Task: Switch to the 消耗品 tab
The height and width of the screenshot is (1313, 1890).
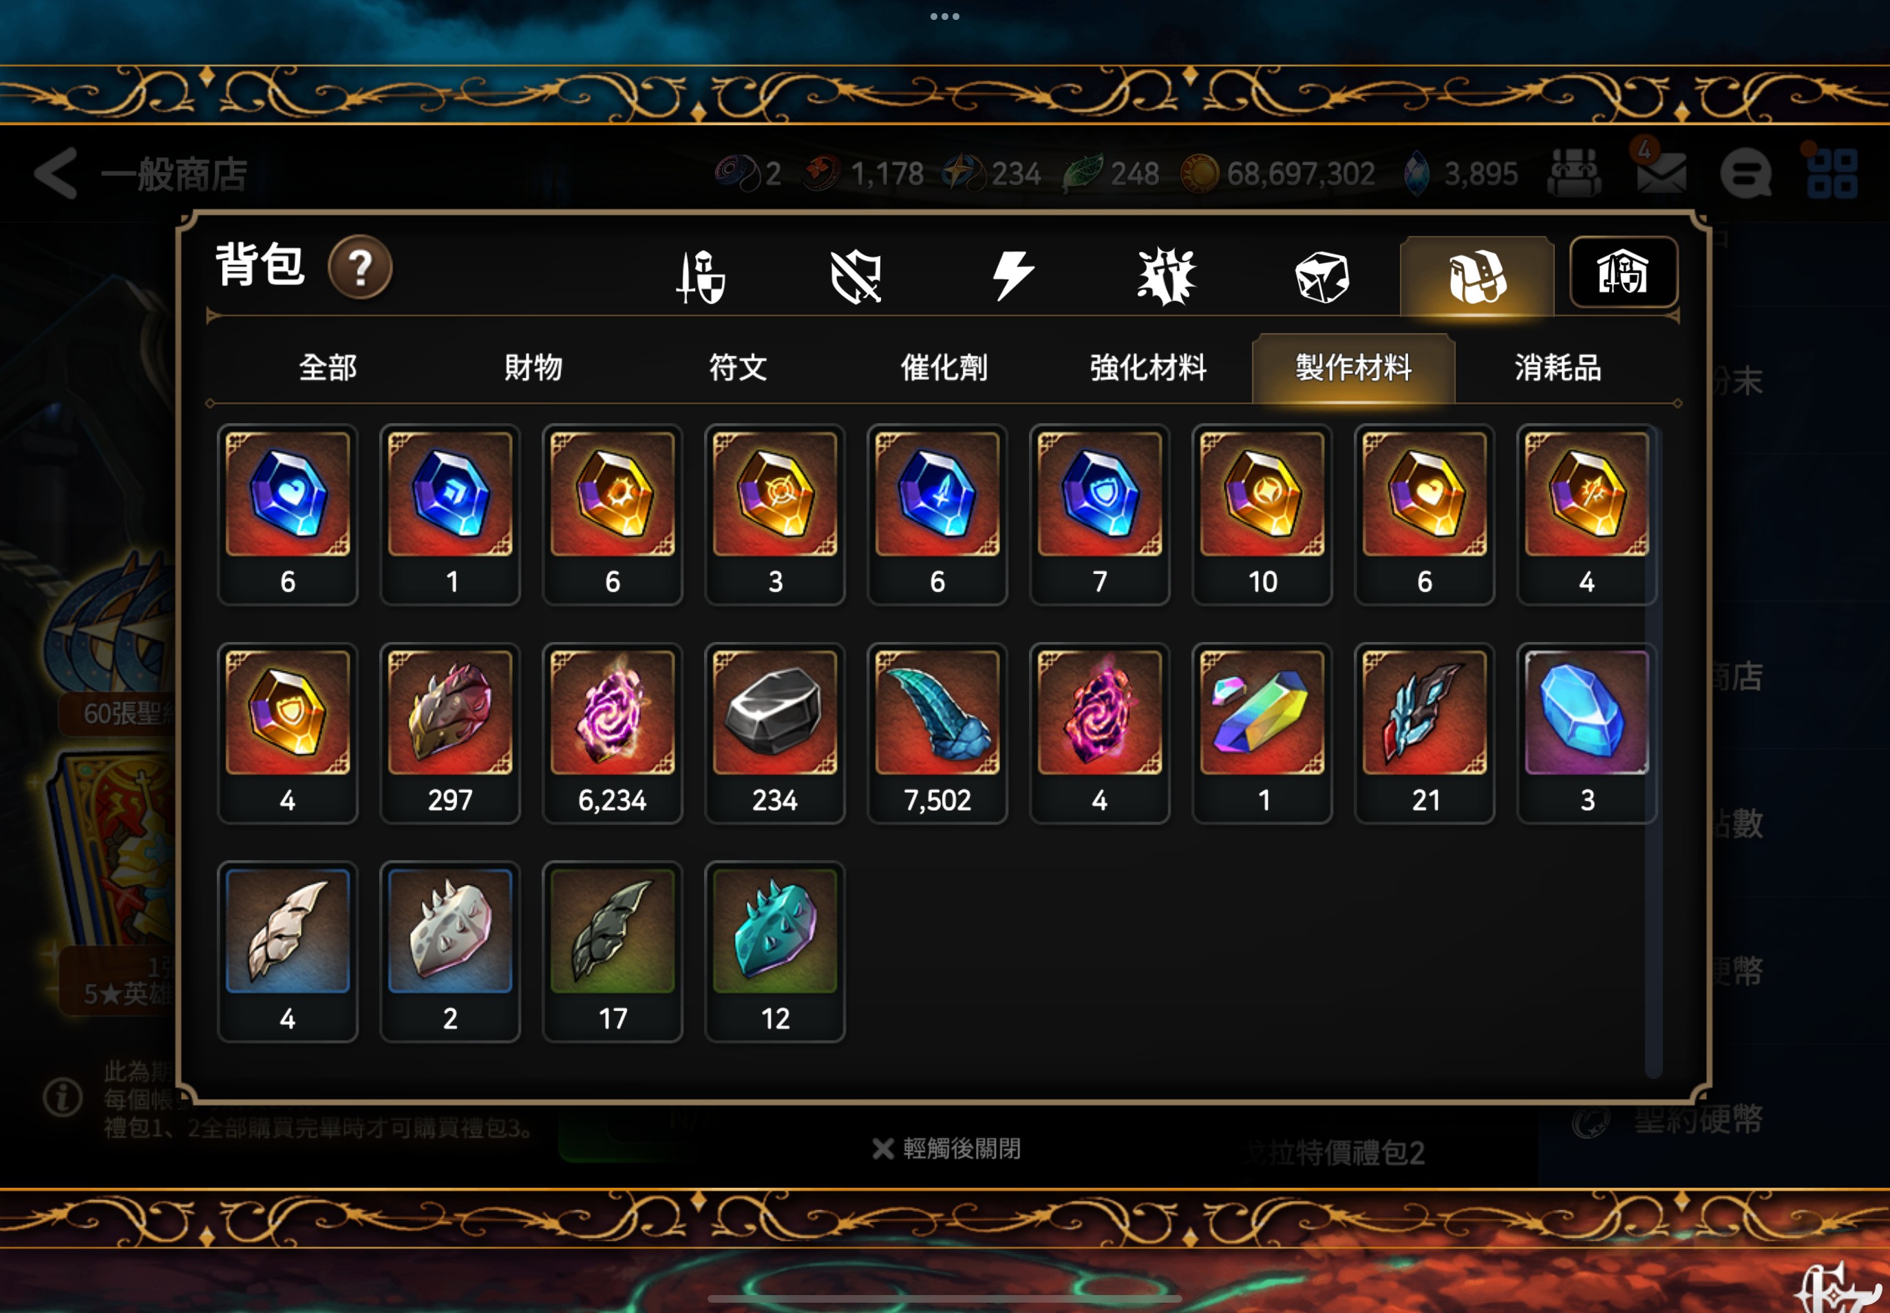Action: click(x=1558, y=367)
